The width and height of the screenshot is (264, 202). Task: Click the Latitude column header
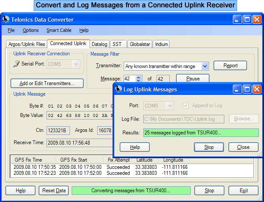[145, 160]
